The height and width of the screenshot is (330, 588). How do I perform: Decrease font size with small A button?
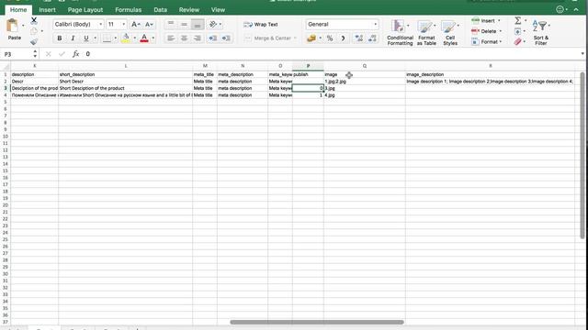(x=149, y=25)
